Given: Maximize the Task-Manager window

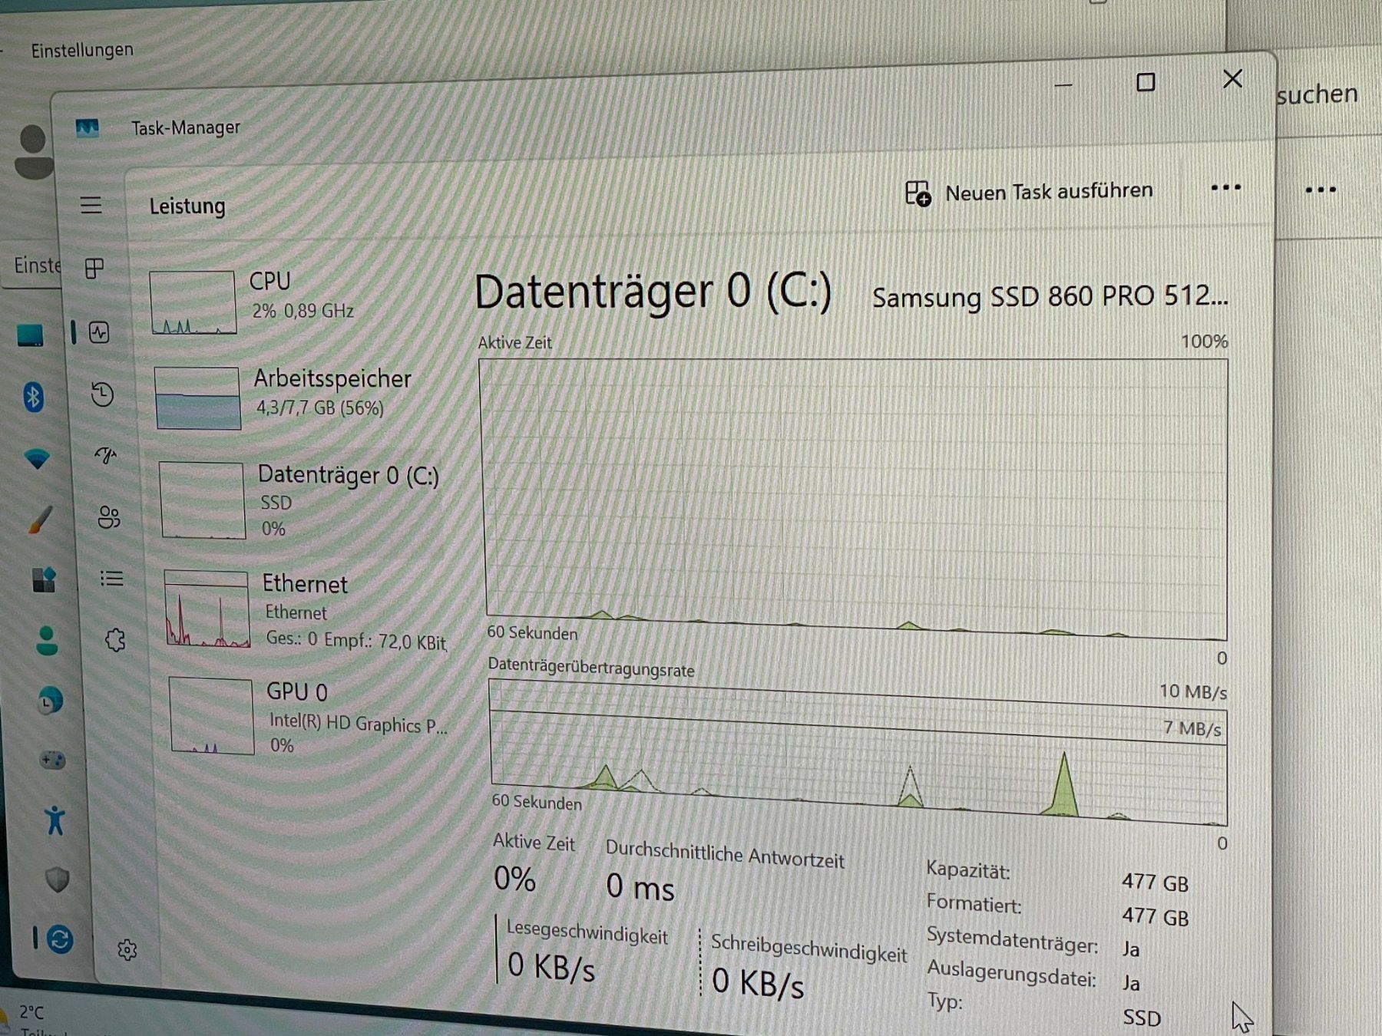Looking at the screenshot, I should click(1146, 81).
